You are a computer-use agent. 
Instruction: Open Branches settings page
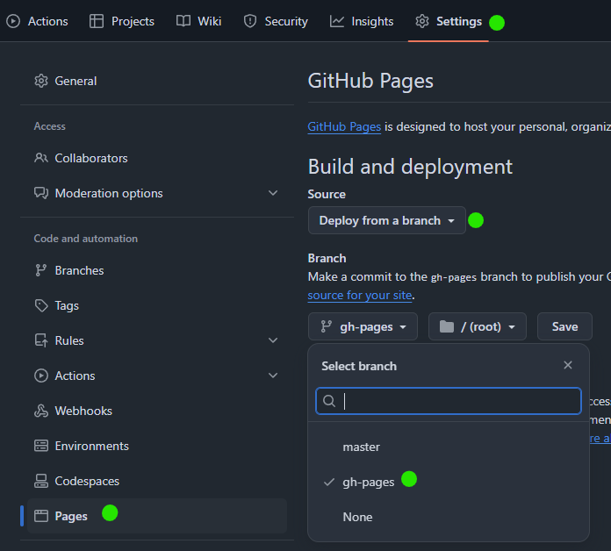[156, 270]
